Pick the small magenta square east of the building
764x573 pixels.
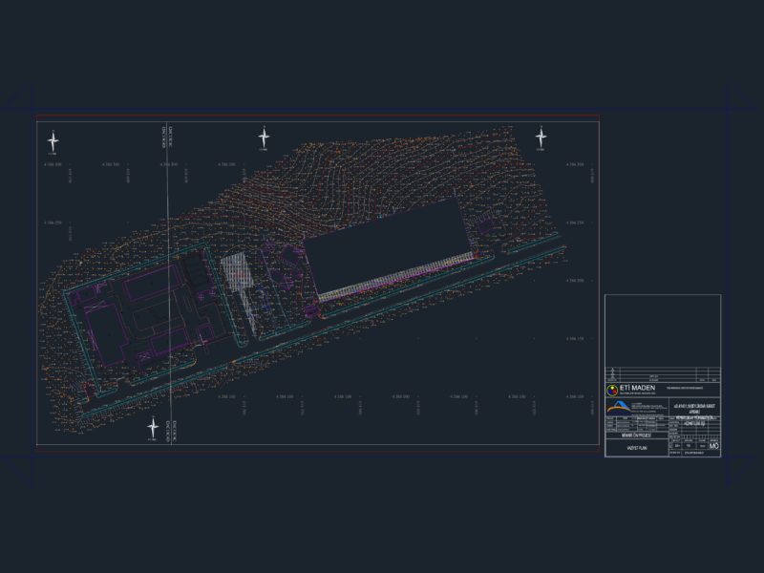tap(486, 226)
